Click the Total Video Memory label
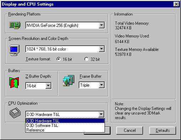 click(132, 23)
